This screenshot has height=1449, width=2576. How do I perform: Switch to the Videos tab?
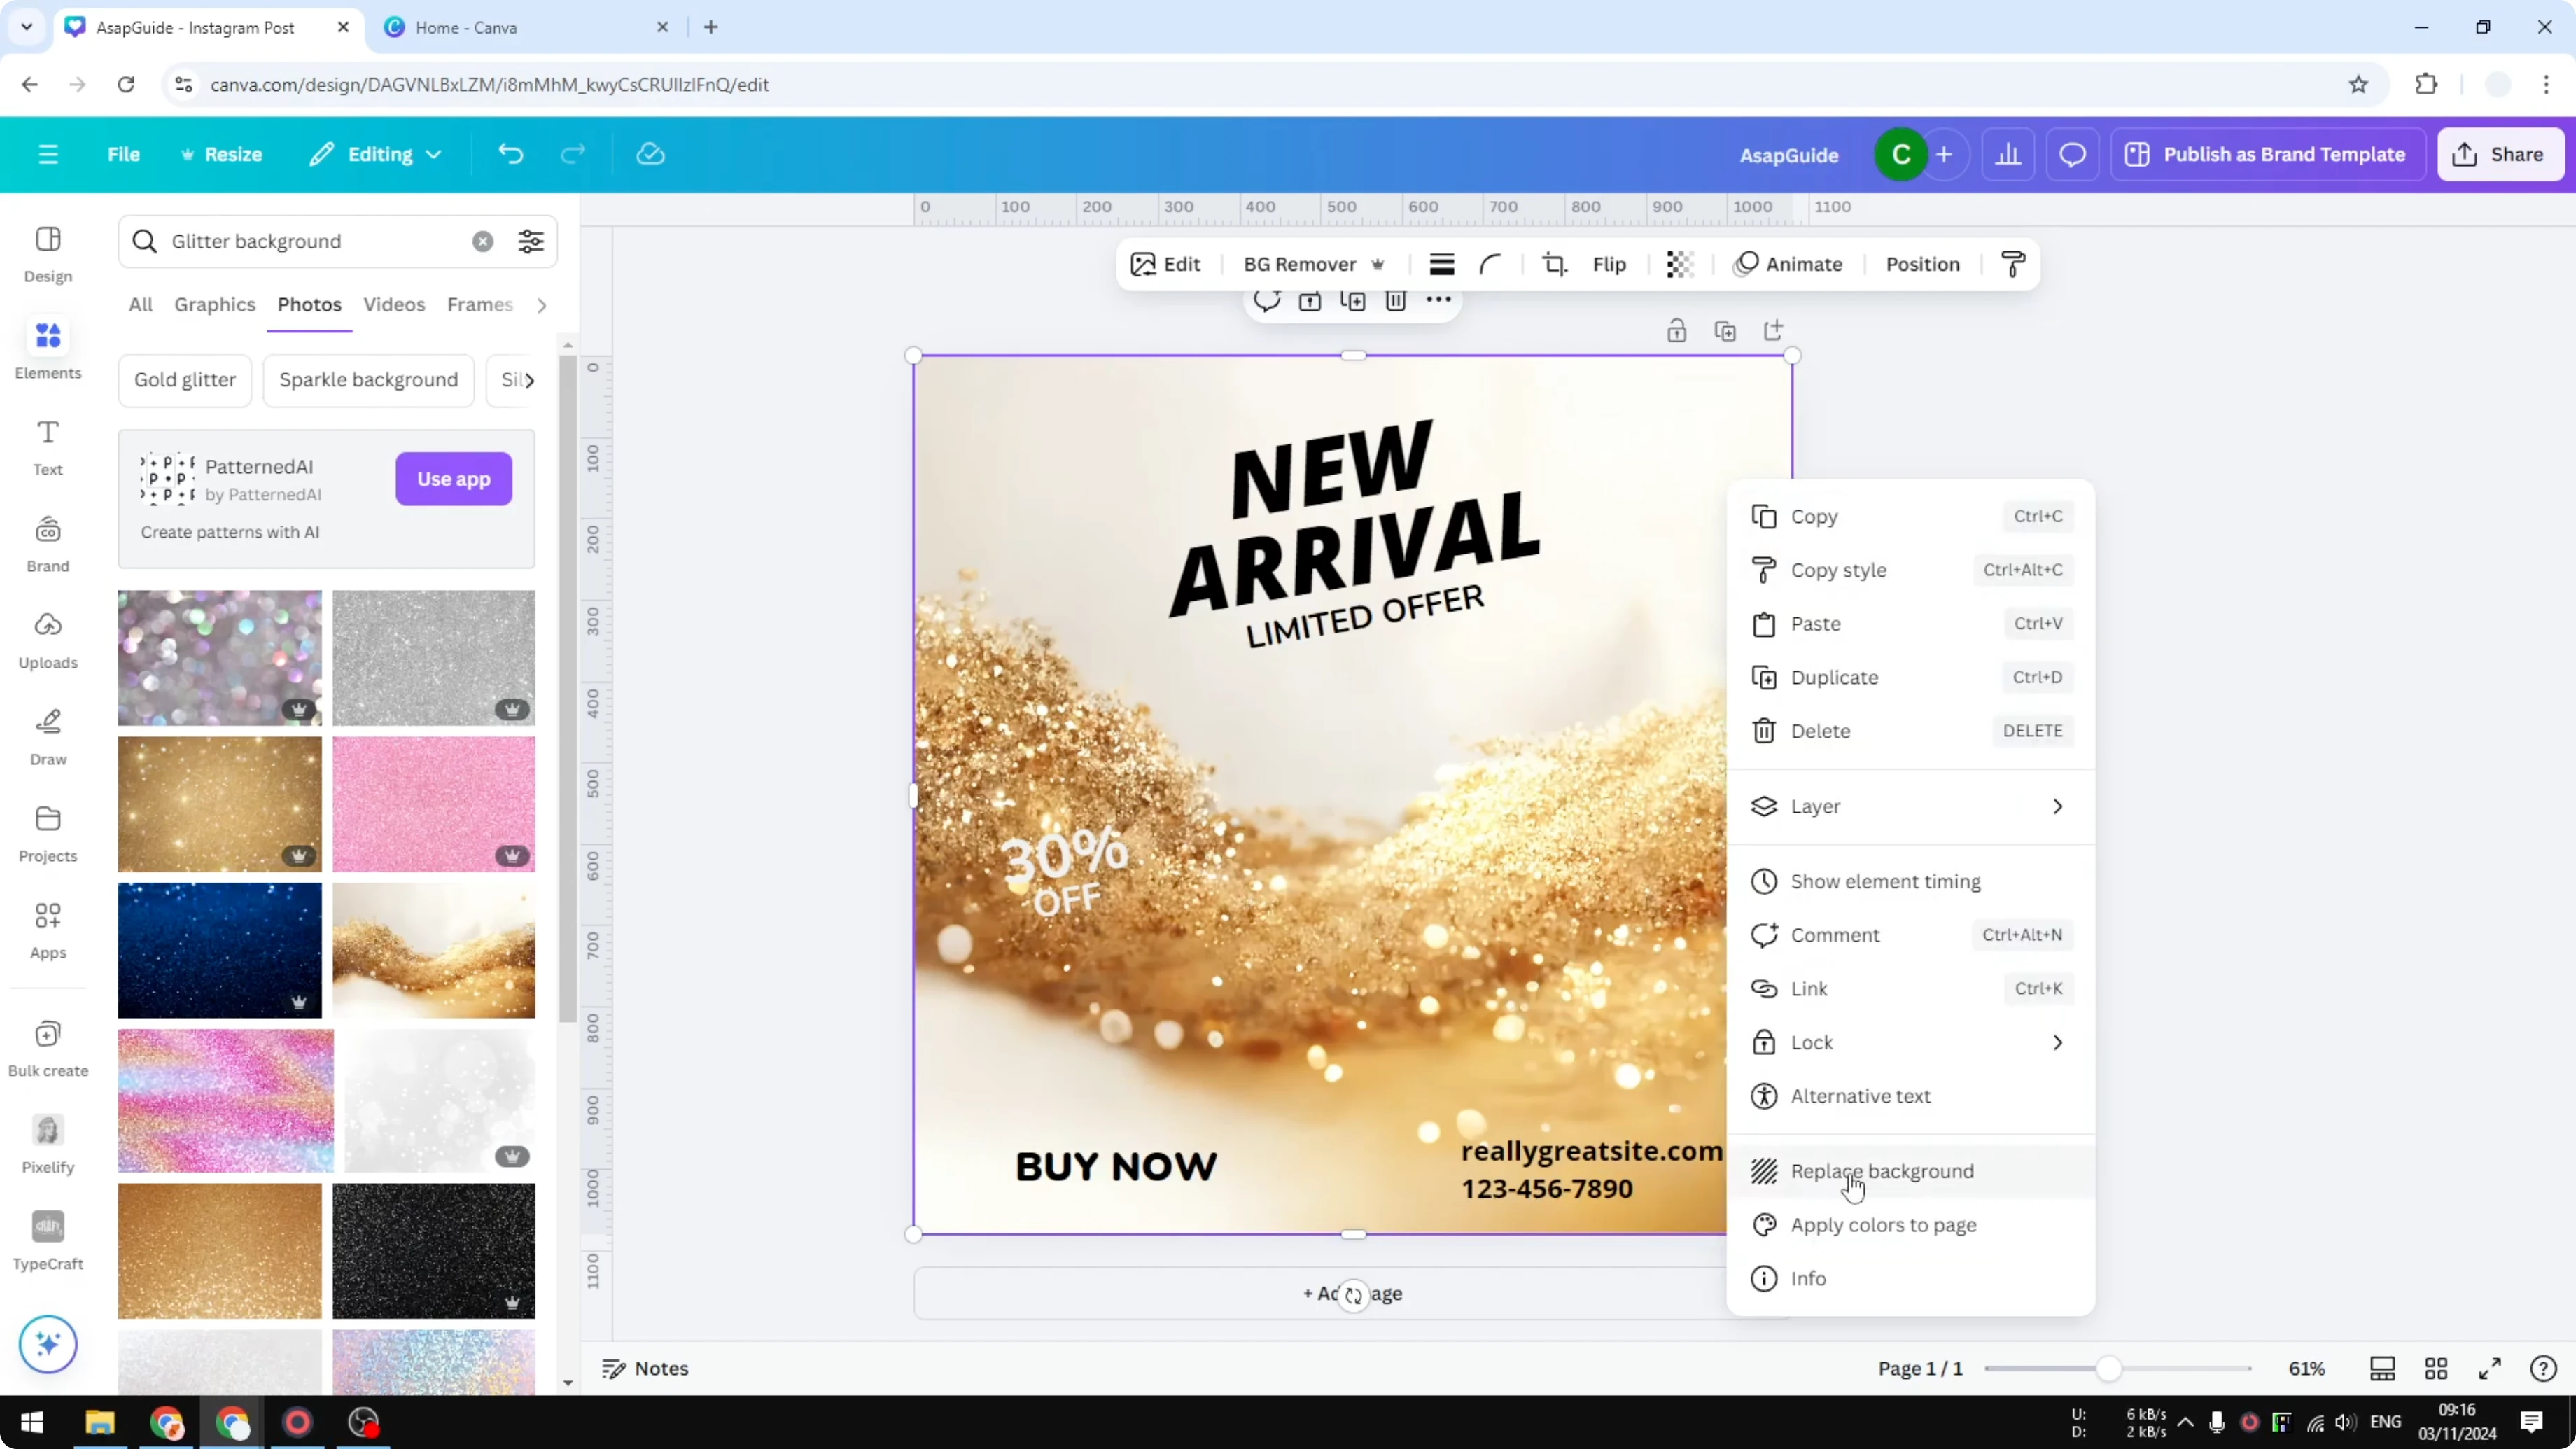click(x=394, y=305)
